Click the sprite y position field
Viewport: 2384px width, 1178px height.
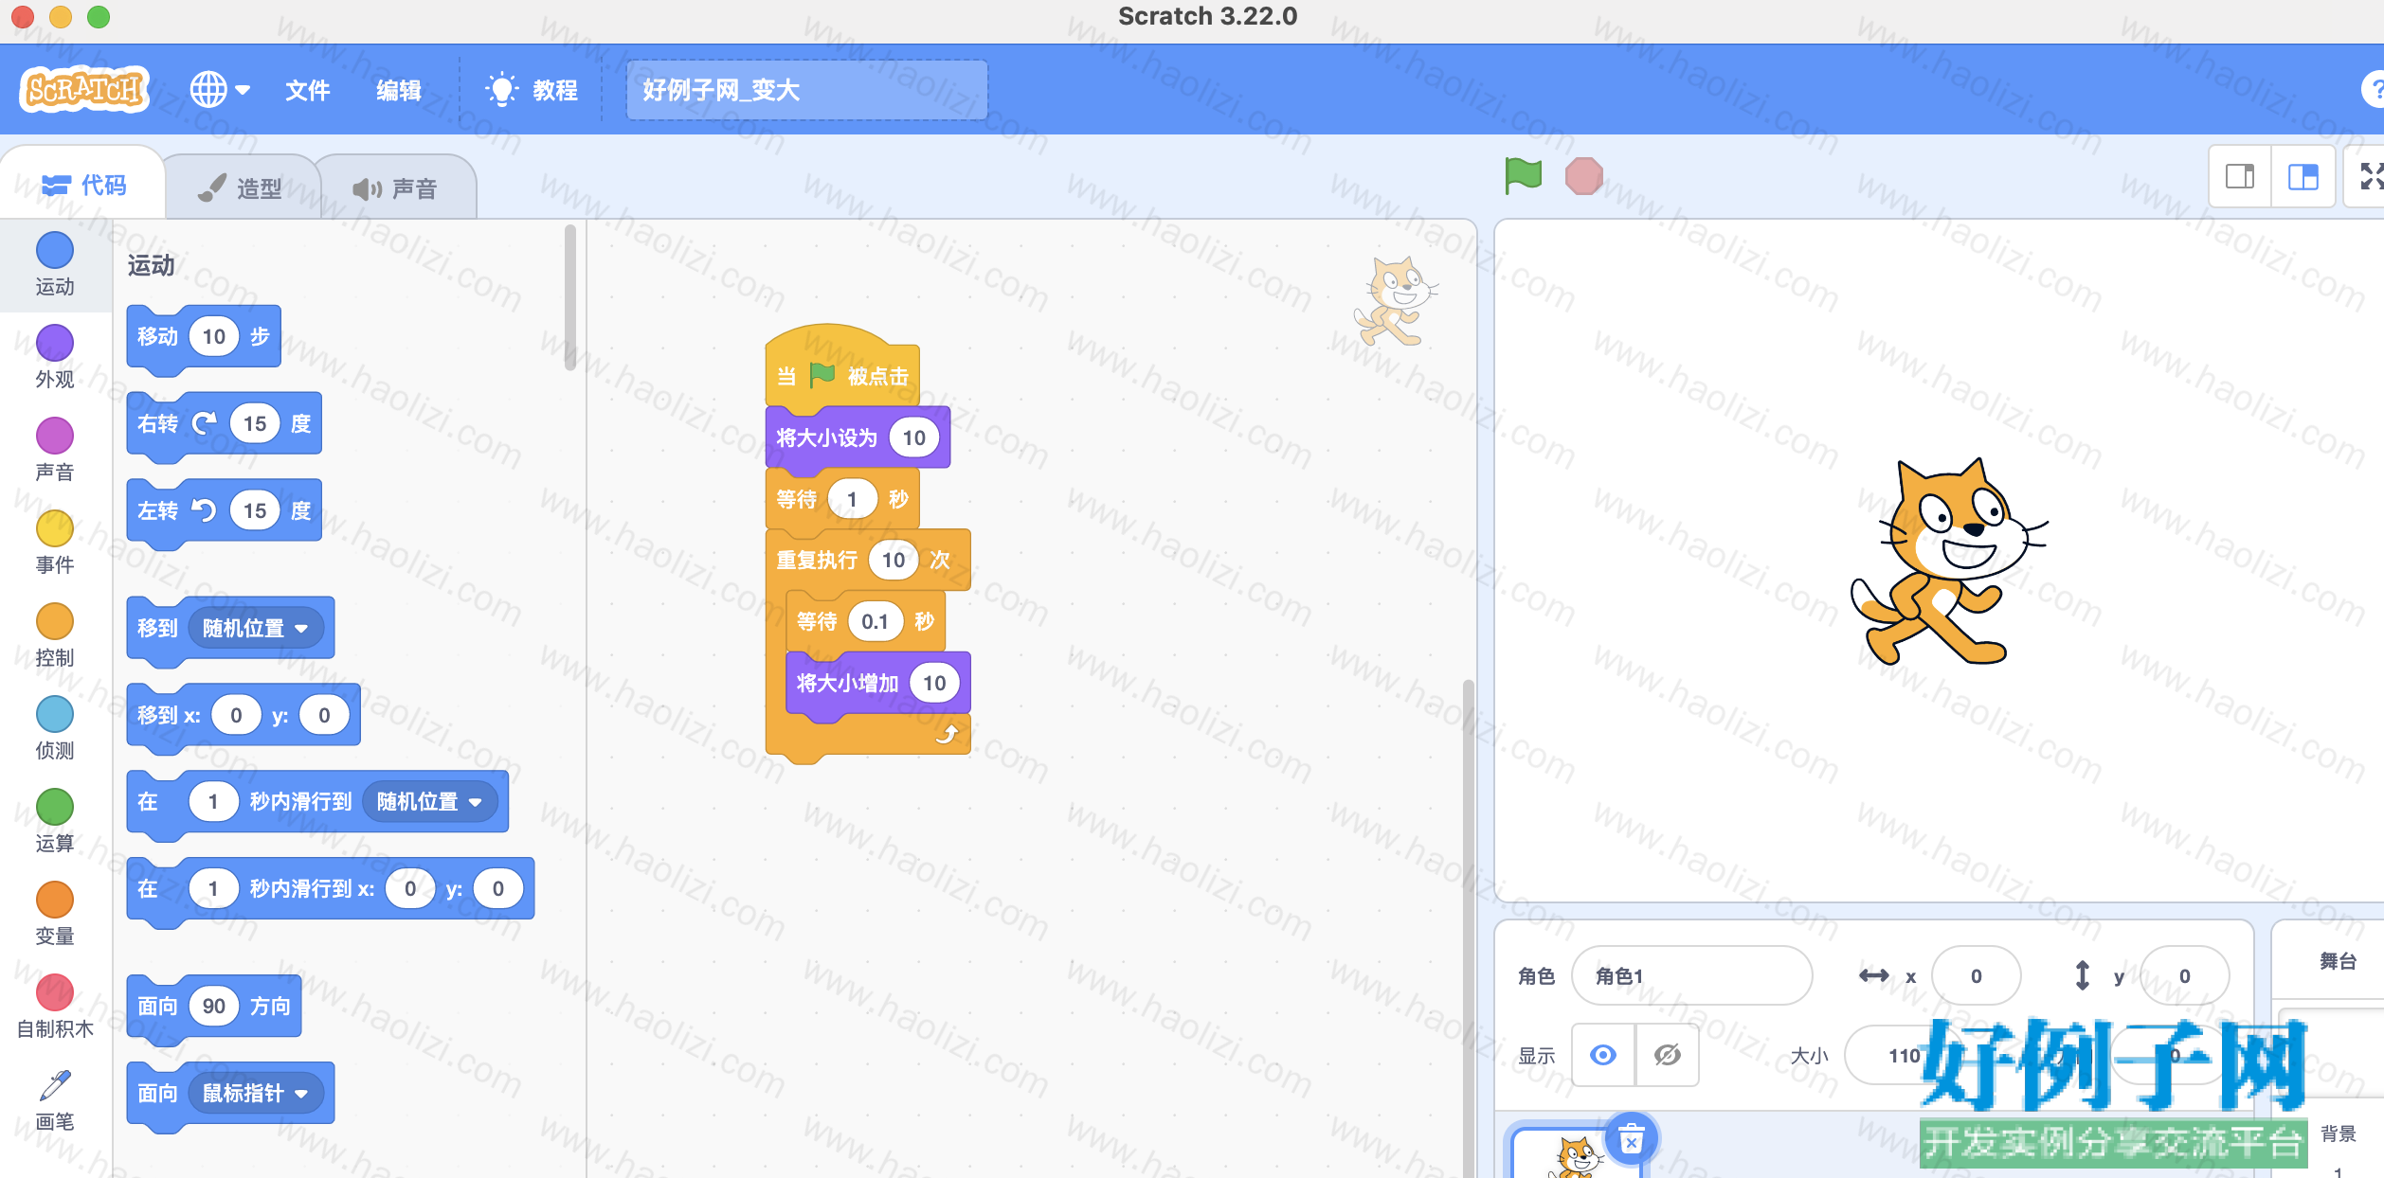click(2184, 975)
